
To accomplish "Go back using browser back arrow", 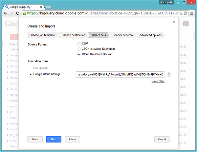I will 5,13.
